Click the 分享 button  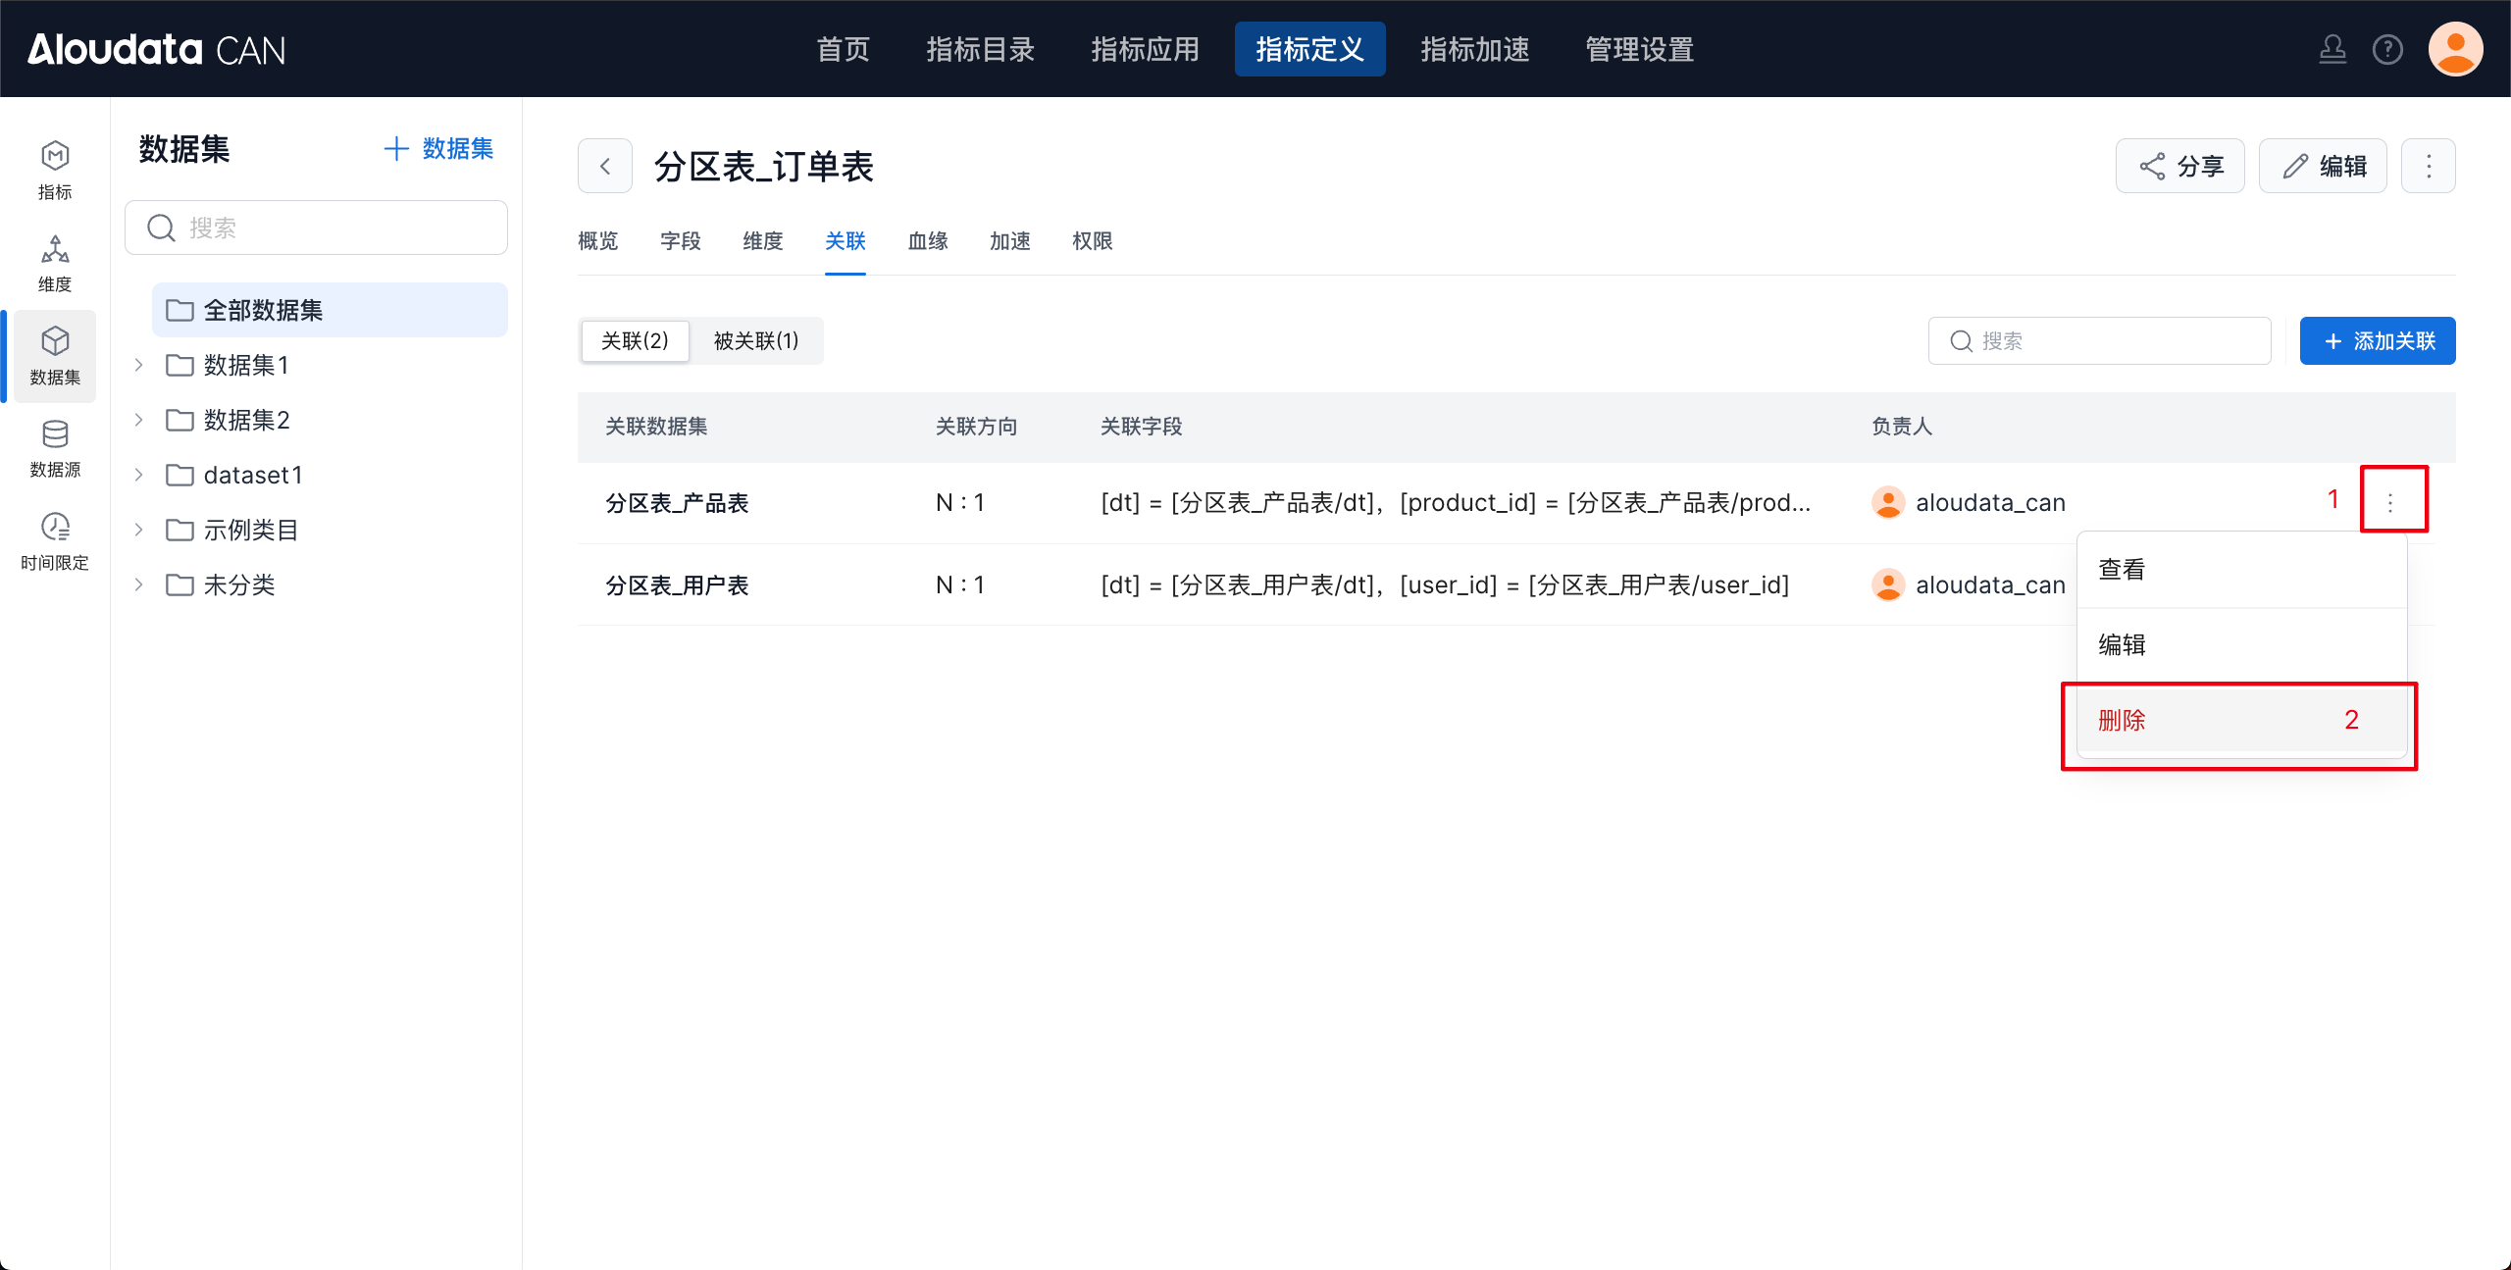pos(2179,167)
